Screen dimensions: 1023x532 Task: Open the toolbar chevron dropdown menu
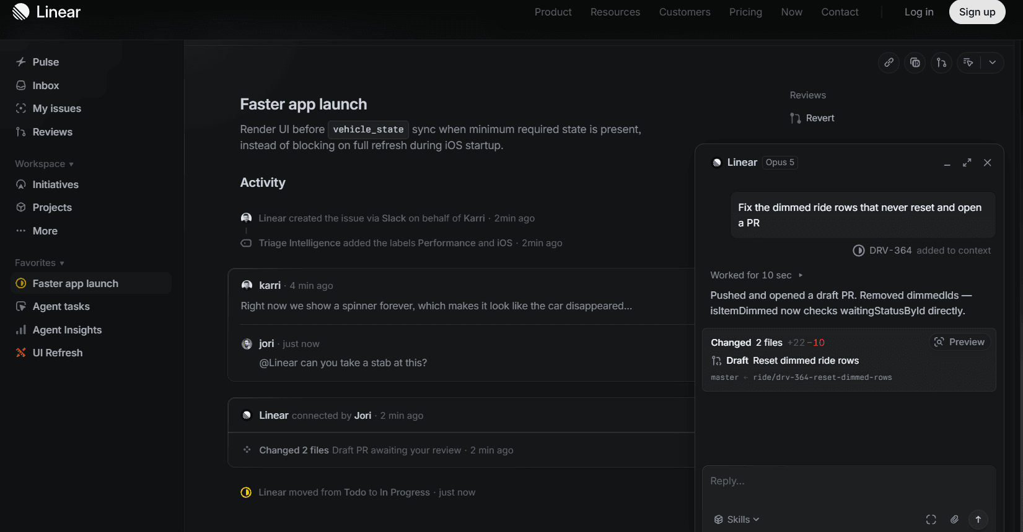993,62
